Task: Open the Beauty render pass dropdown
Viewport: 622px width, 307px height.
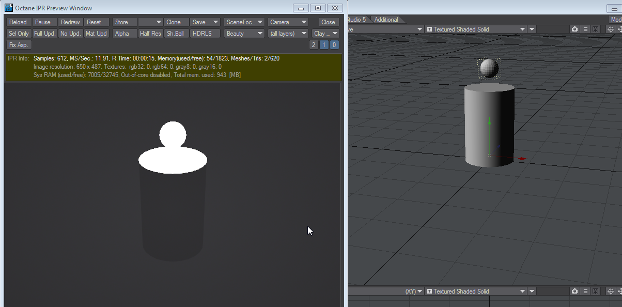Action: point(244,34)
